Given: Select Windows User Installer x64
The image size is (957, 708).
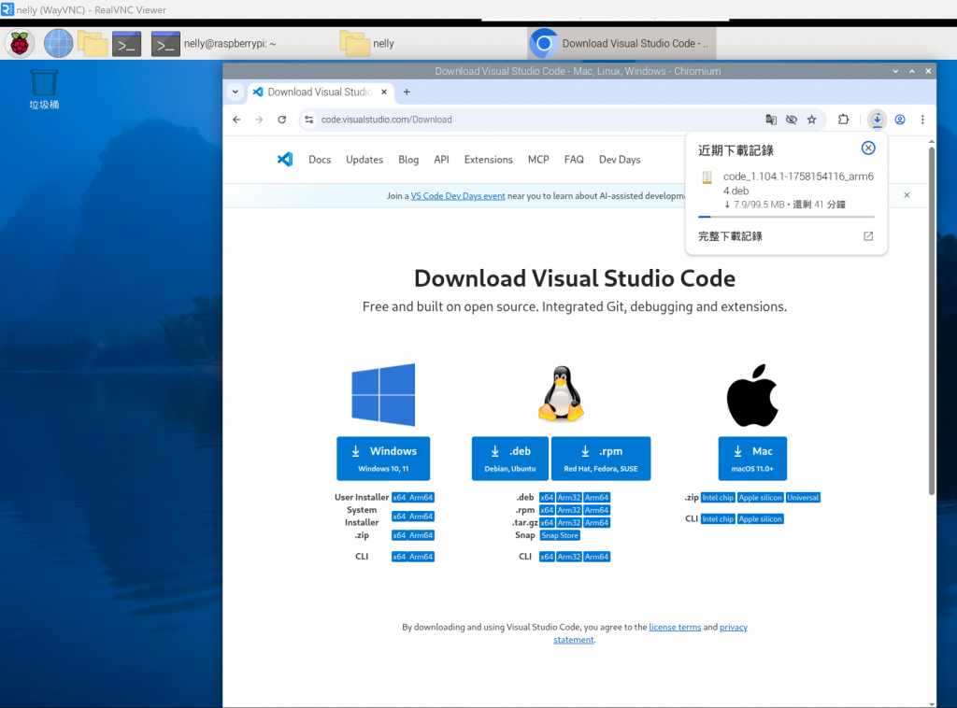Looking at the screenshot, I should (x=399, y=498).
